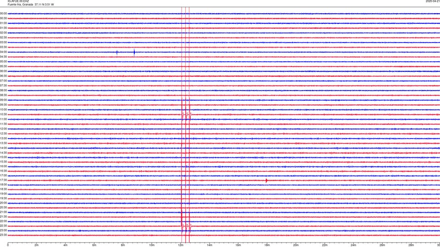
Task: Click the 21:00 time label
Action: click(x=3, y=212)
